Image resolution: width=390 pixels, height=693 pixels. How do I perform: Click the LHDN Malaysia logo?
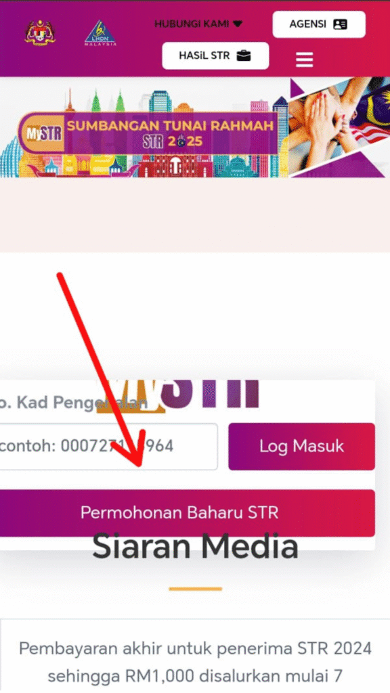click(100, 32)
